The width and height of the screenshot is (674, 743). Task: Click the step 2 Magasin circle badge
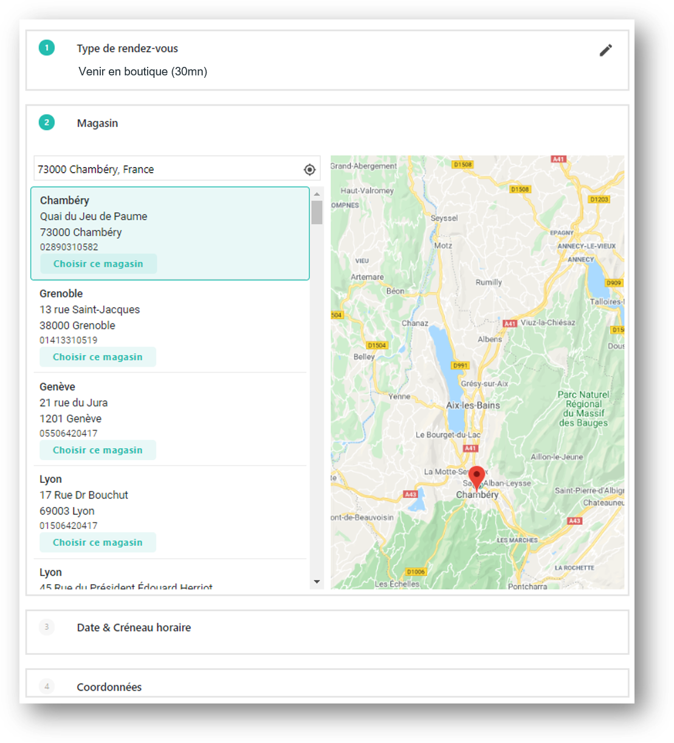click(x=47, y=123)
